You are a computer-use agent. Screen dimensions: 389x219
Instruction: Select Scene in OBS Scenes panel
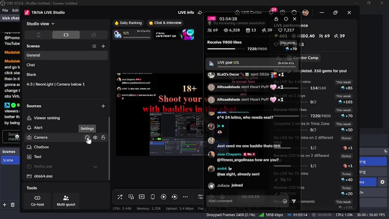point(10,160)
